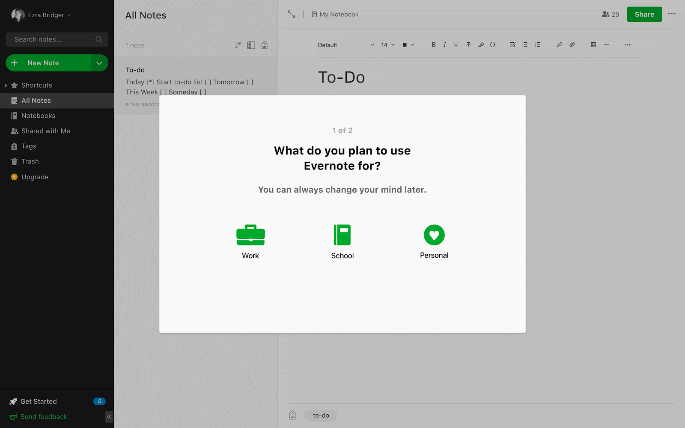Click the To-Do note title
The image size is (685, 428).
pyautogui.click(x=342, y=77)
